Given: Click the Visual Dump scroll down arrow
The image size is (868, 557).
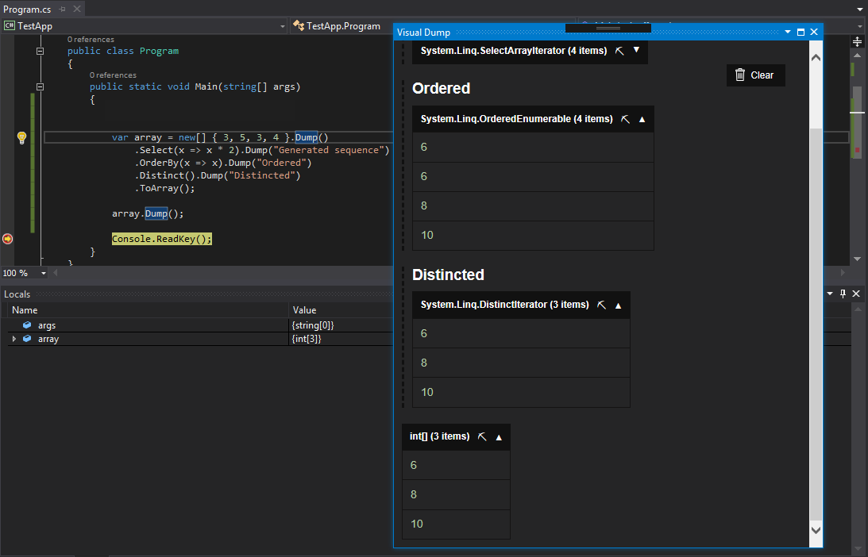Looking at the screenshot, I should tap(816, 530).
